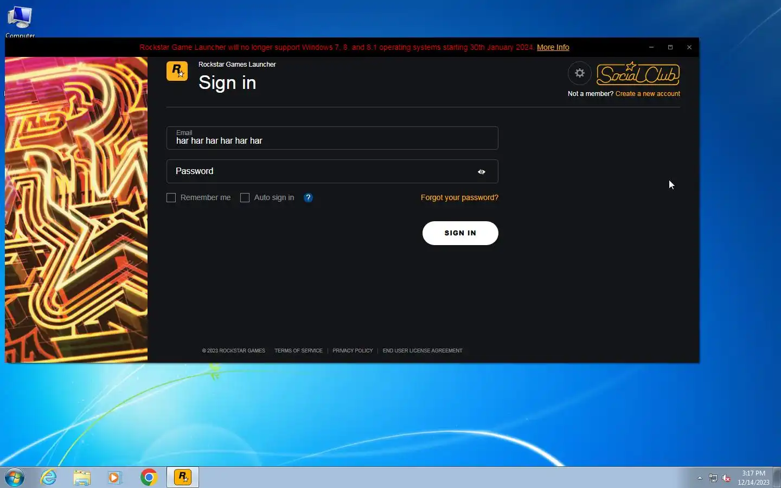Click the © 2023 Rockstar Games text
The image size is (781, 488).
[234, 351]
